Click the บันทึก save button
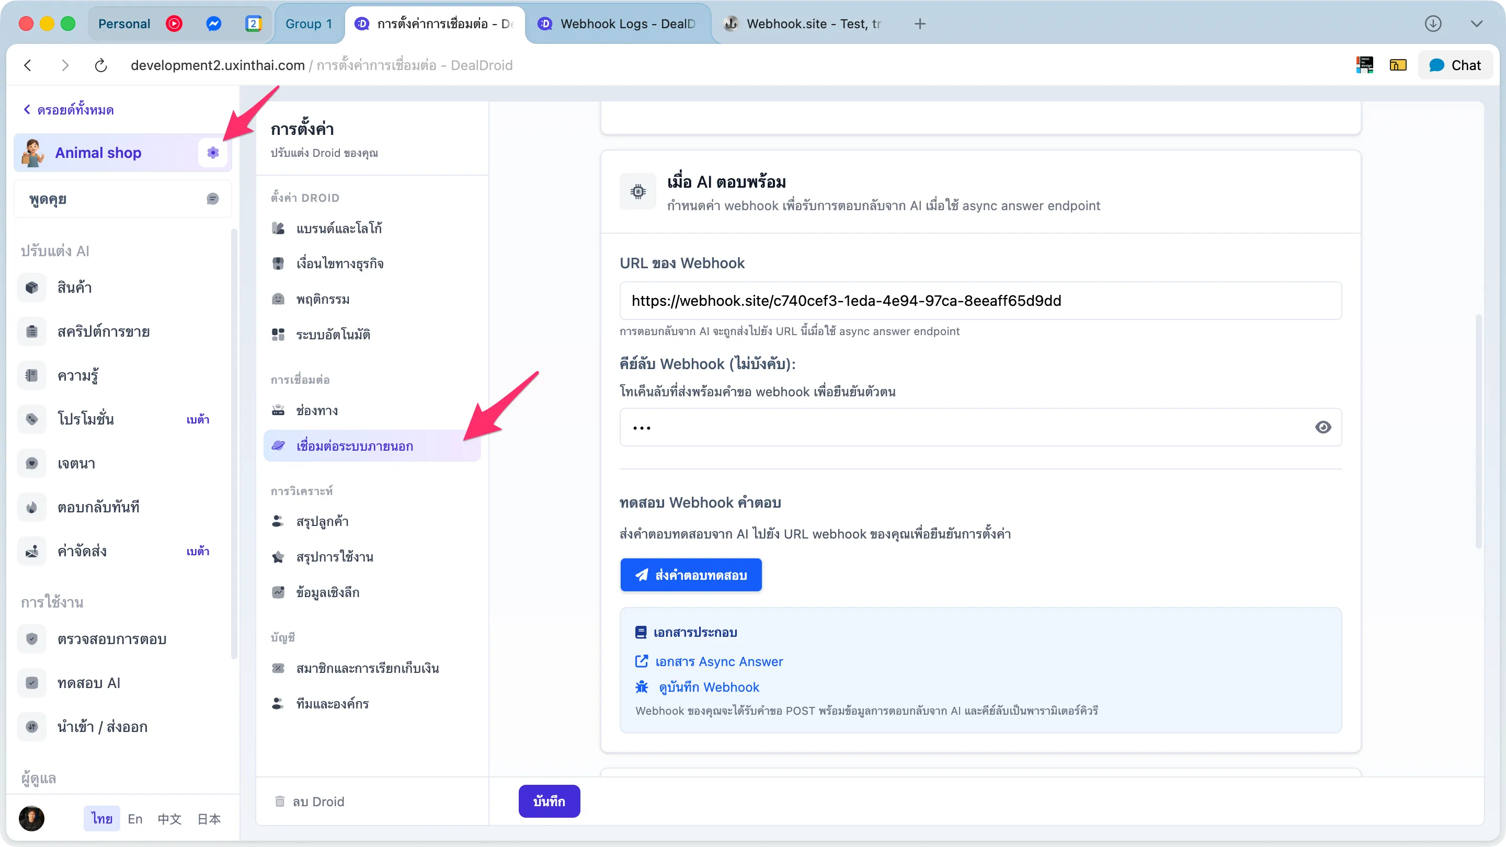 click(549, 801)
